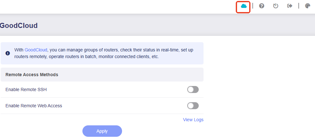Click the logout arrow icon
Image resolution: width=315 pixels, height=139 pixels.
[289, 6]
